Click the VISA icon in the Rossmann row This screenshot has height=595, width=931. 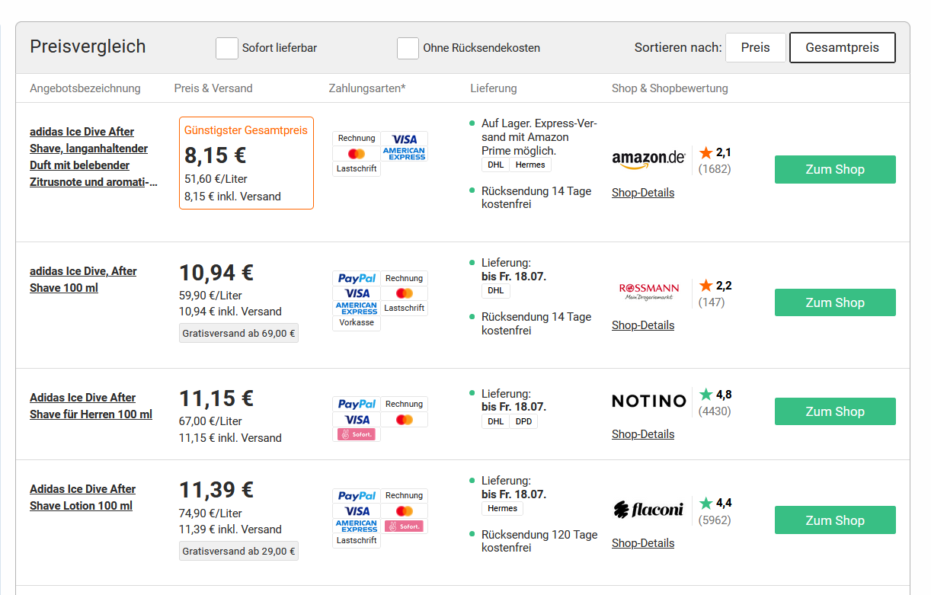tap(357, 293)
